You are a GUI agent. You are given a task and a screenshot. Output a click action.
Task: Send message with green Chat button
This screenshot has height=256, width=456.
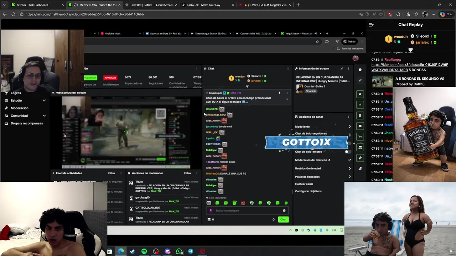point(283,219)
